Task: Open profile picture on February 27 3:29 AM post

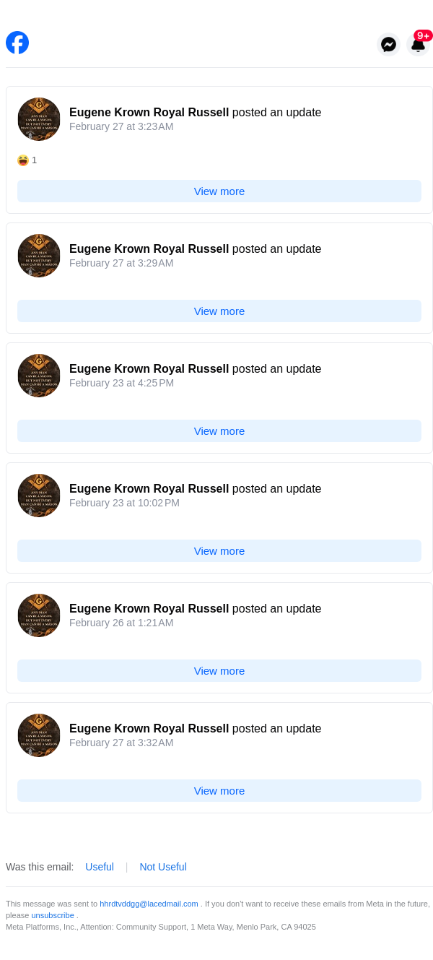Action: [x=39, y=256]
